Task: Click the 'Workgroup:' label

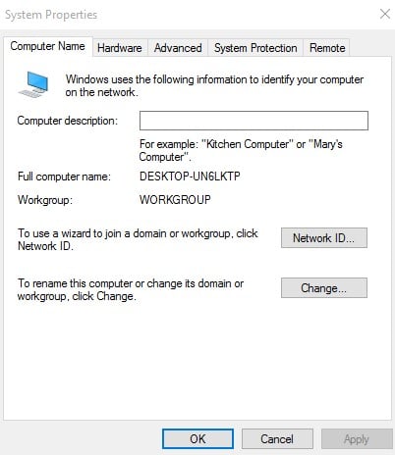Action: [x=45, y=200]
